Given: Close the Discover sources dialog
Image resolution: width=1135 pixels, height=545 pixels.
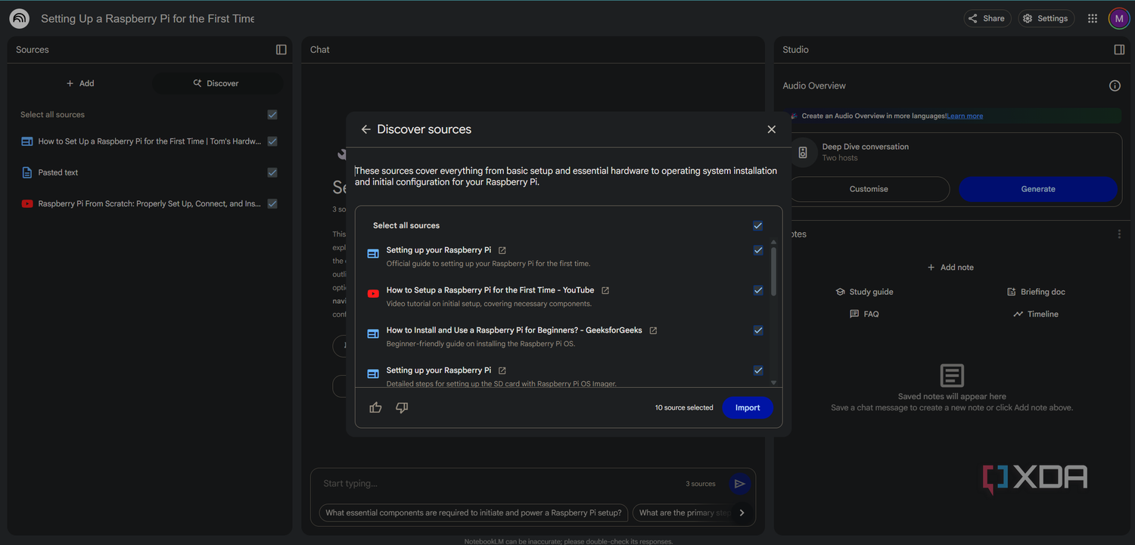Looking at the screenshot, I should point(772,129).
